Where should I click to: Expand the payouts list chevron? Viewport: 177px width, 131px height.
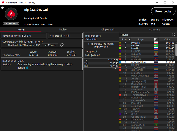[x=116, y=68]
